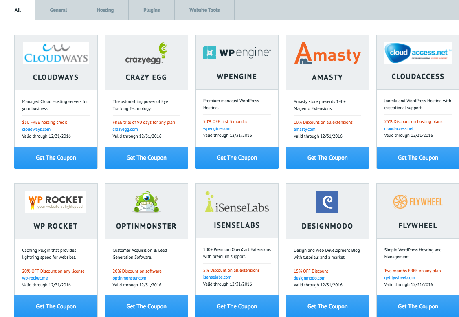Click the cloudaccess.net logo
The width and height of the screenshot is (459, 317).
pyautogui.click(x=418, y=53)
